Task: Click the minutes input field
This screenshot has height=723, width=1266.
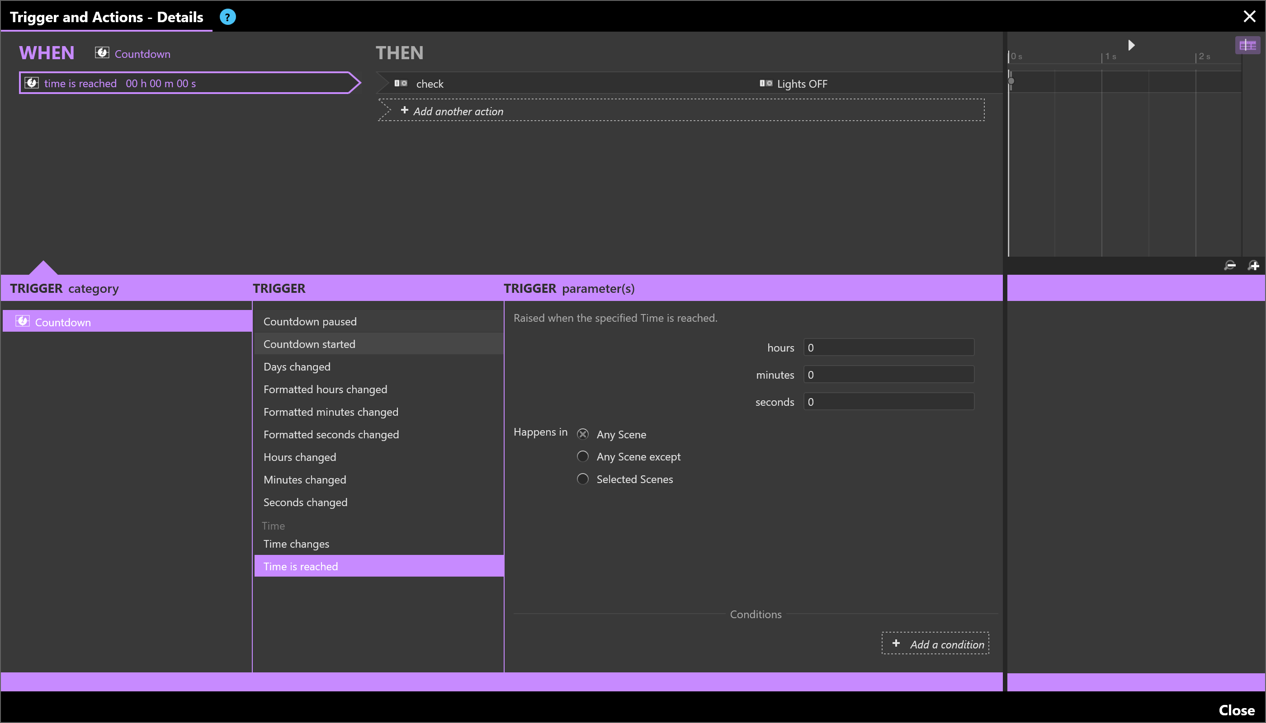Action: (x=889, y=375)
